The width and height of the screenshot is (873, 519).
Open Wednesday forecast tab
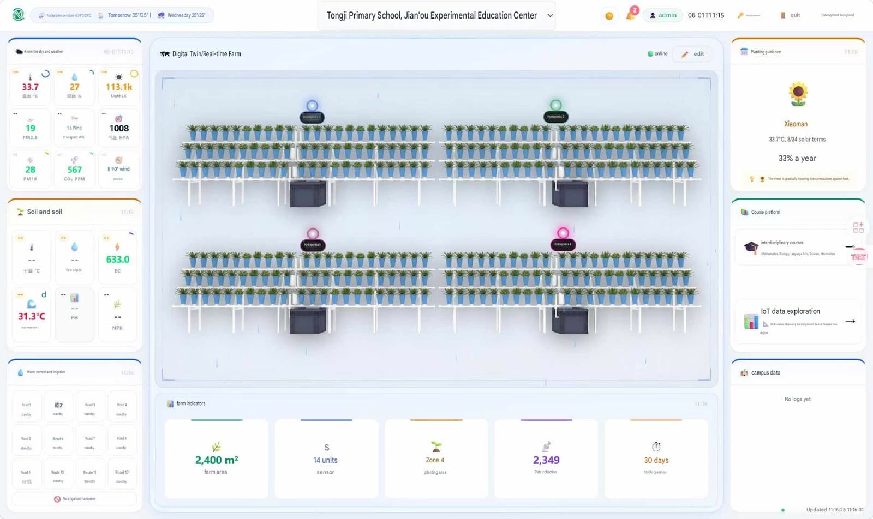pos(182,15)
